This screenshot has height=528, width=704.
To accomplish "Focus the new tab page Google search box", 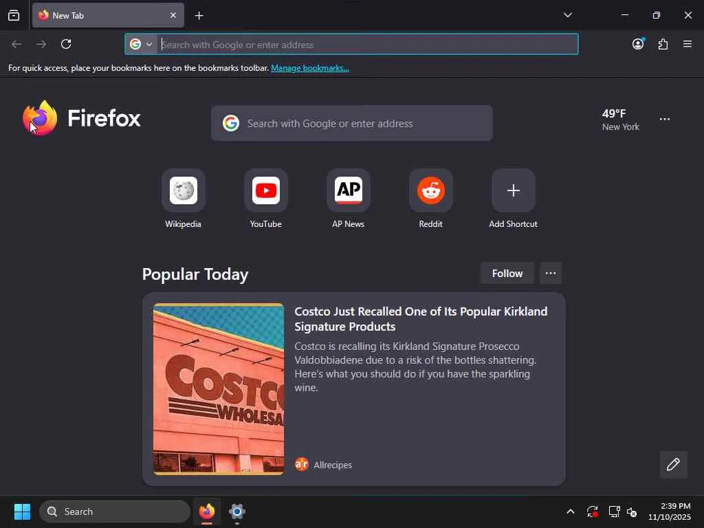I will click(x=351, y=123).
